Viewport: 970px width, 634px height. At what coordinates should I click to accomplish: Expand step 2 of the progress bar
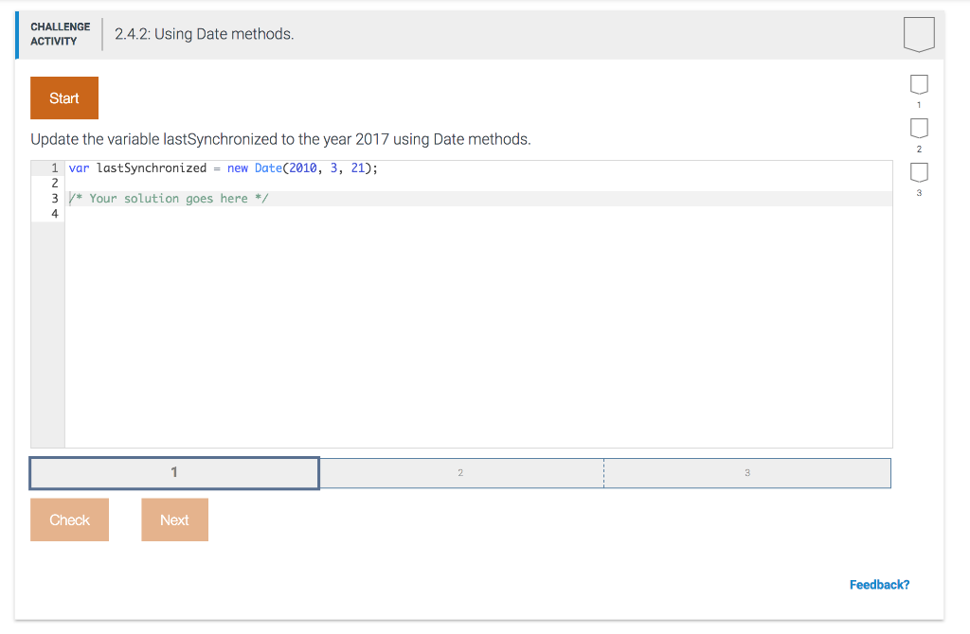click(460, 472)
